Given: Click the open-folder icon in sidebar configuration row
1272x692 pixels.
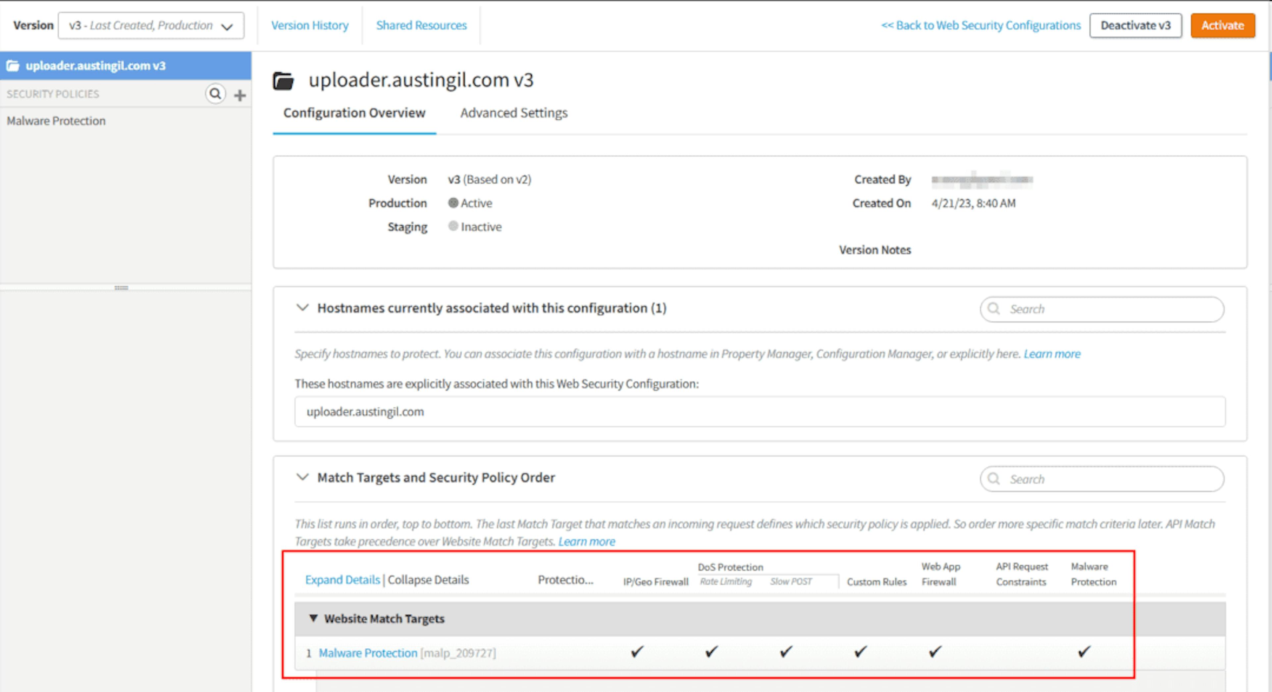Looking at the screenshot, I should point(13,66).
